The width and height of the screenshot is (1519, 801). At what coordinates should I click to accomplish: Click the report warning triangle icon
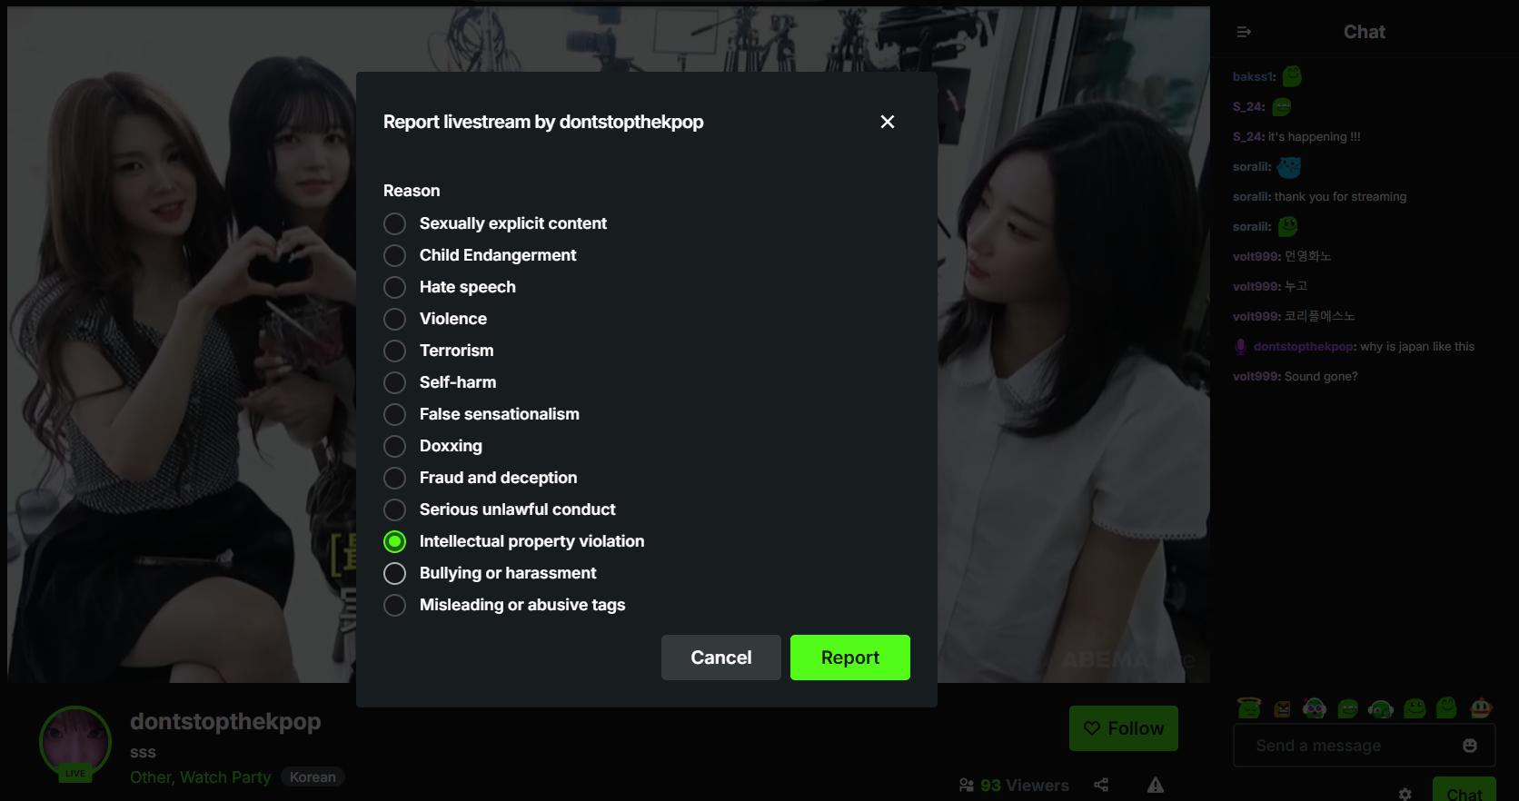pyautogui.click(x=1156, y=785)
